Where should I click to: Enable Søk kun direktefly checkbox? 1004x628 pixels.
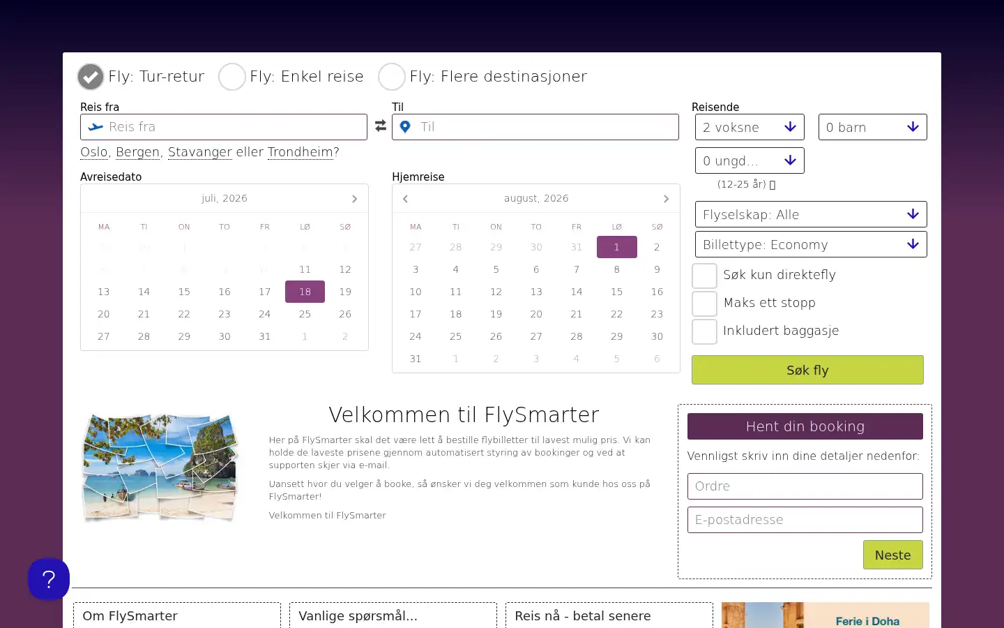[704, 276]
